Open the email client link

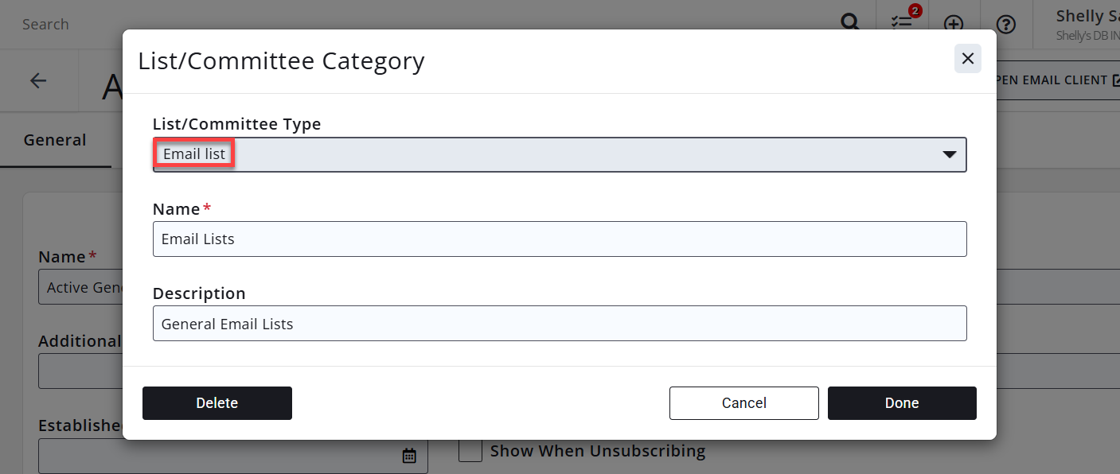(1059, 80)
